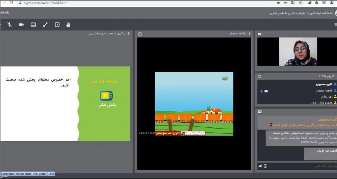This screenshot has width=337, height=179.
Task: Open the media player tool in toolbar
Action: (57, 25)
